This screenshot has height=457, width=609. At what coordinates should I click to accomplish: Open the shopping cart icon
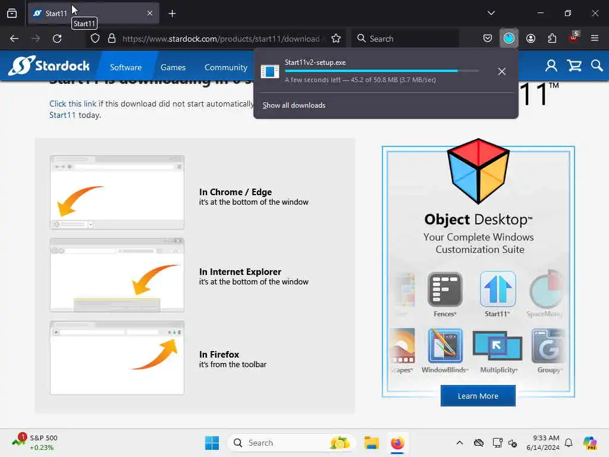click(574, 65)
